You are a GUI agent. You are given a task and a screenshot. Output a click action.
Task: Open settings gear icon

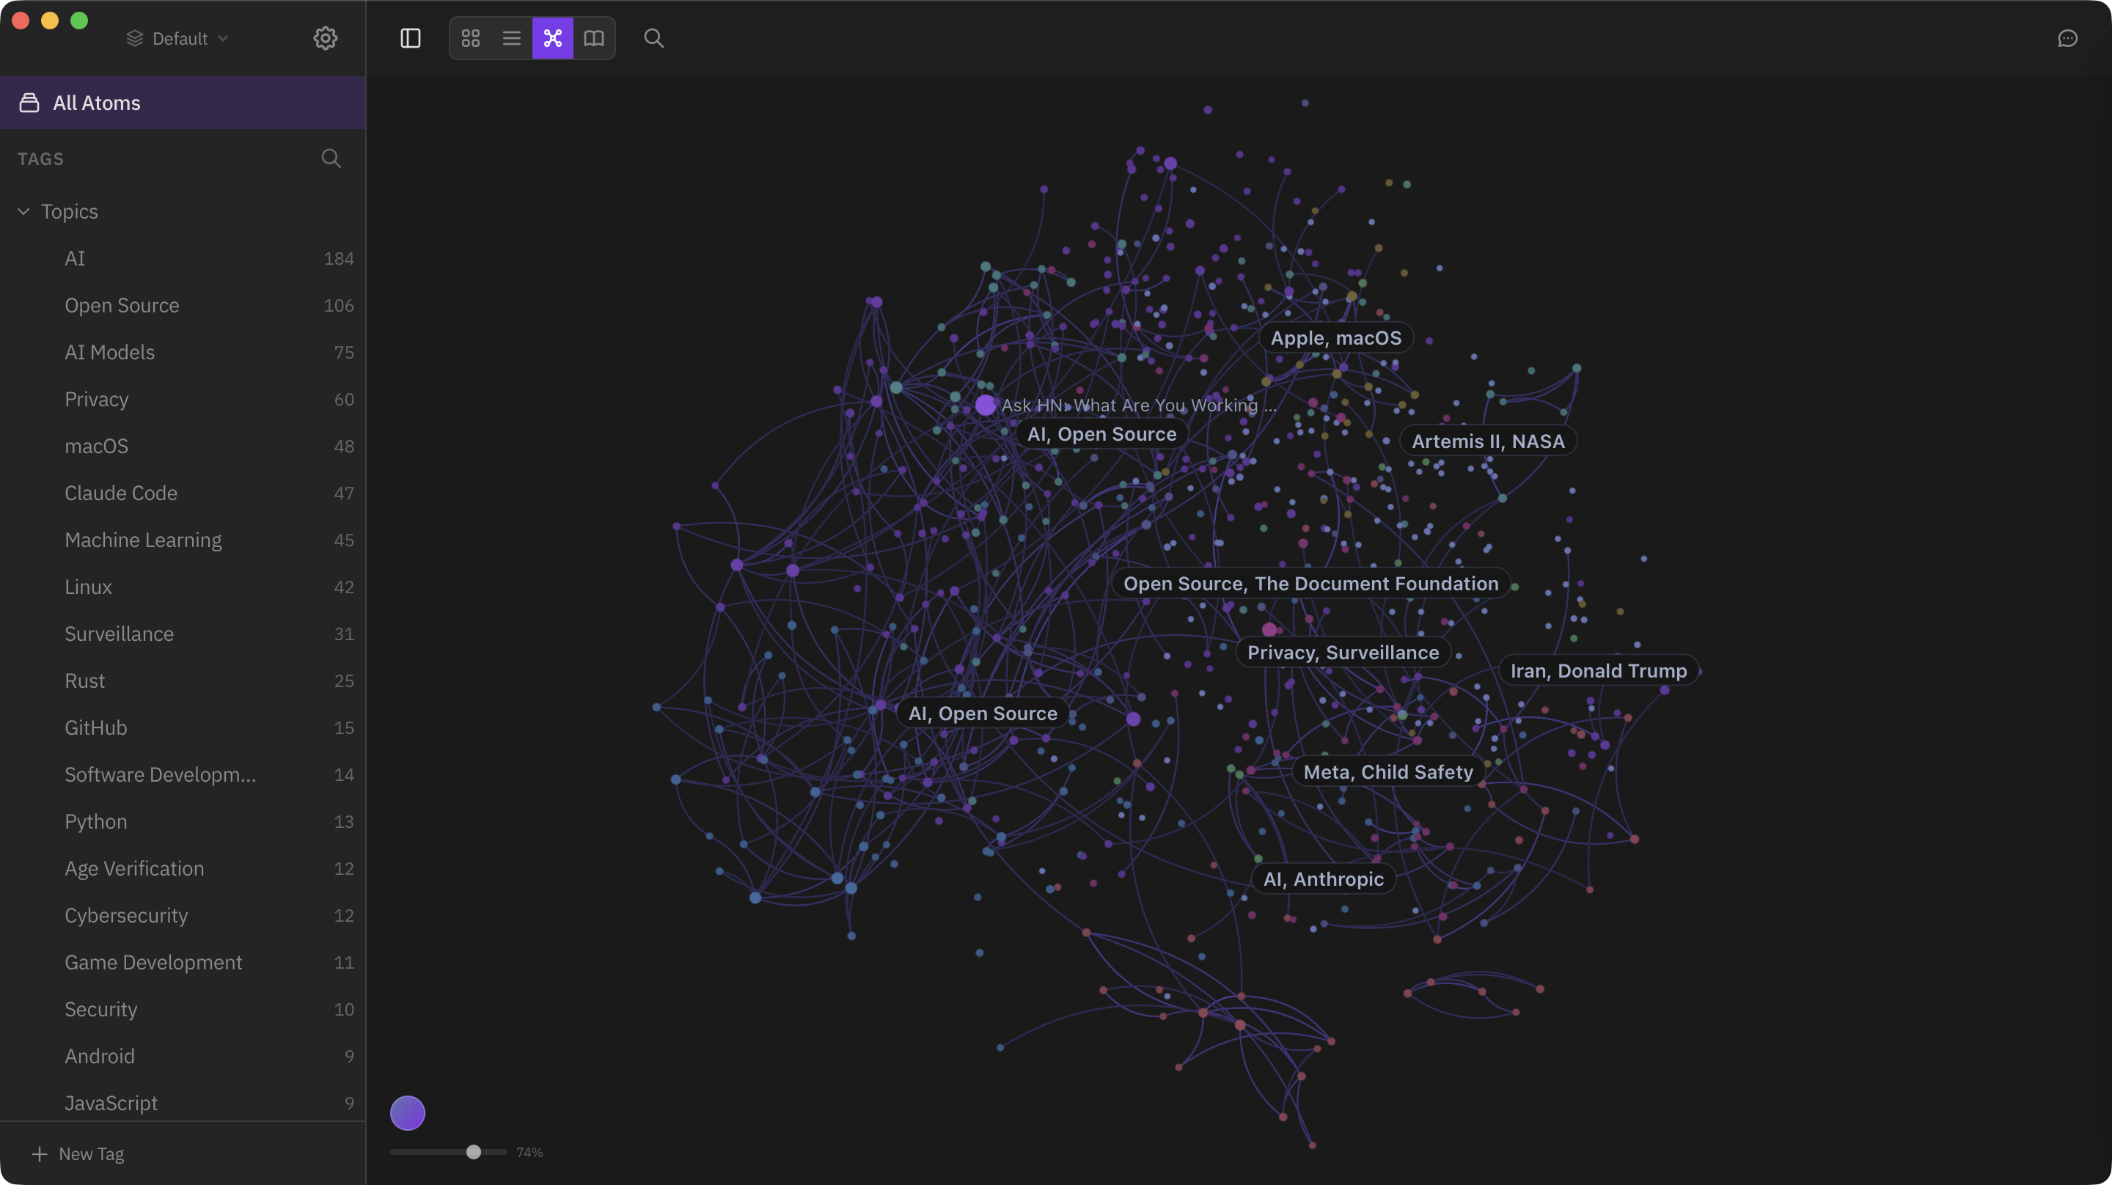tap(326, 39)
